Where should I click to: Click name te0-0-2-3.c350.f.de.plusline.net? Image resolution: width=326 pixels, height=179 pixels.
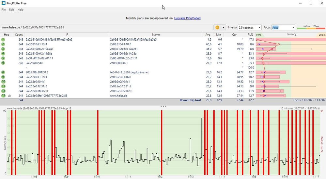click(x=129, y=72)
